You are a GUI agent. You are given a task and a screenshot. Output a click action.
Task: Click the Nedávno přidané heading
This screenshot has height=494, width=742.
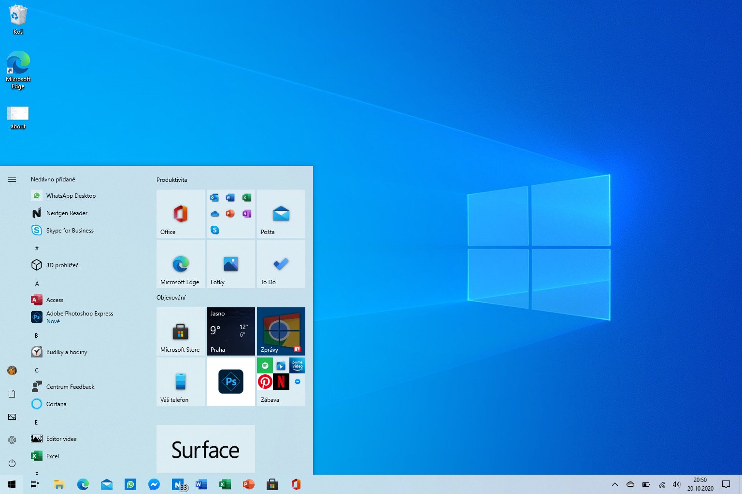point(53,179)
